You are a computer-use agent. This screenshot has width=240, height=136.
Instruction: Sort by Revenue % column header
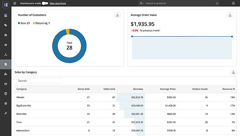point(229,89)
